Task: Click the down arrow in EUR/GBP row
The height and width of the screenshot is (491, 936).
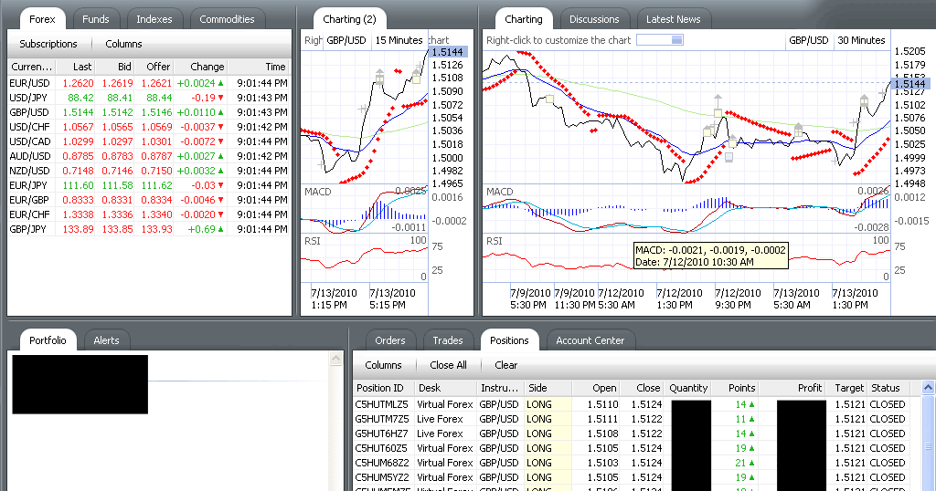Action: [220, 200]
